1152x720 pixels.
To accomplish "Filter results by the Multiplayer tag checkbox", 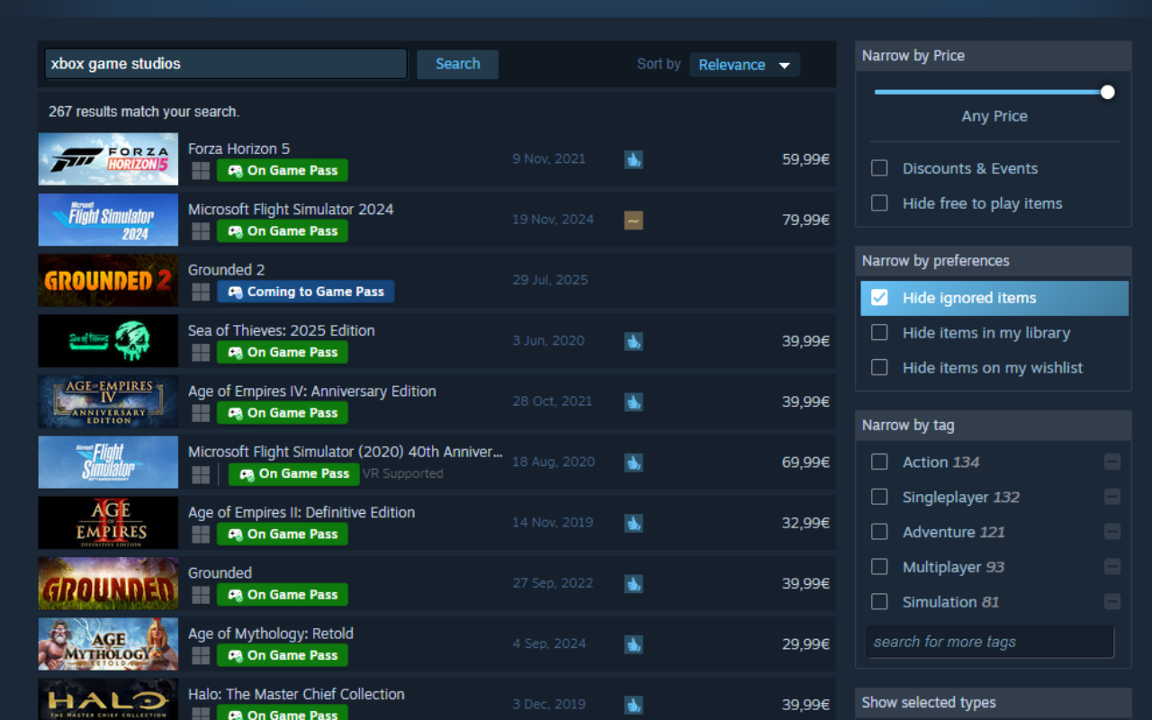I will (879, 567).
